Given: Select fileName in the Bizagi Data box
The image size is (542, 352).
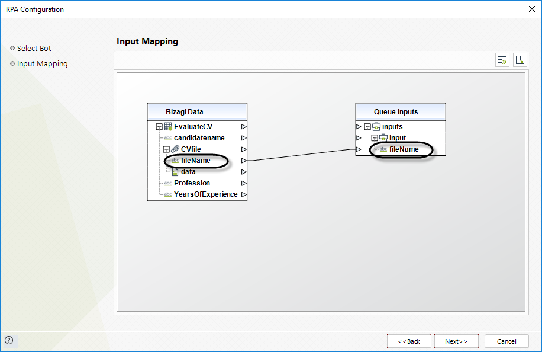Looking at the screenshot, I should 196,161.
